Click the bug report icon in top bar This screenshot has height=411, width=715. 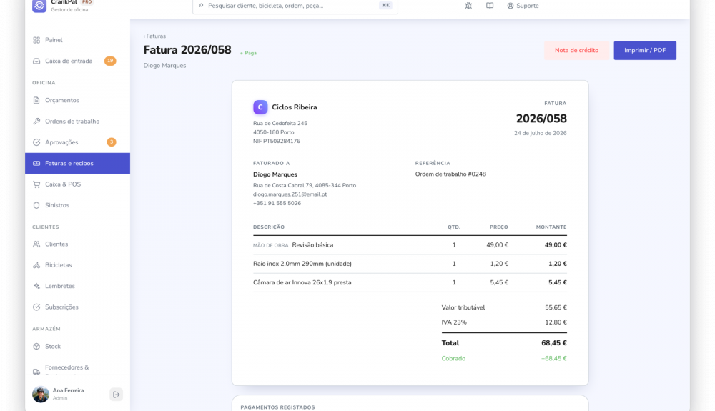[468, 6]
